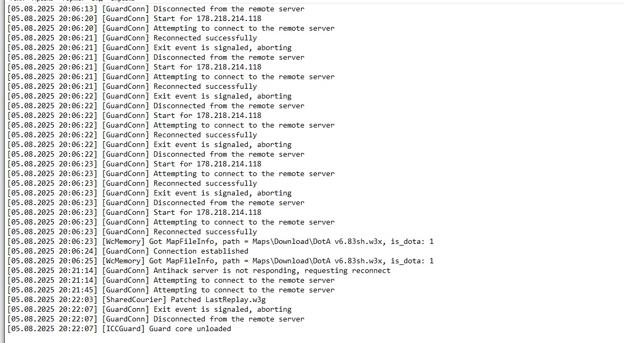Click the 20:06:25 MapFileInfo log line

pyautogui.click(x=220, y=261)
